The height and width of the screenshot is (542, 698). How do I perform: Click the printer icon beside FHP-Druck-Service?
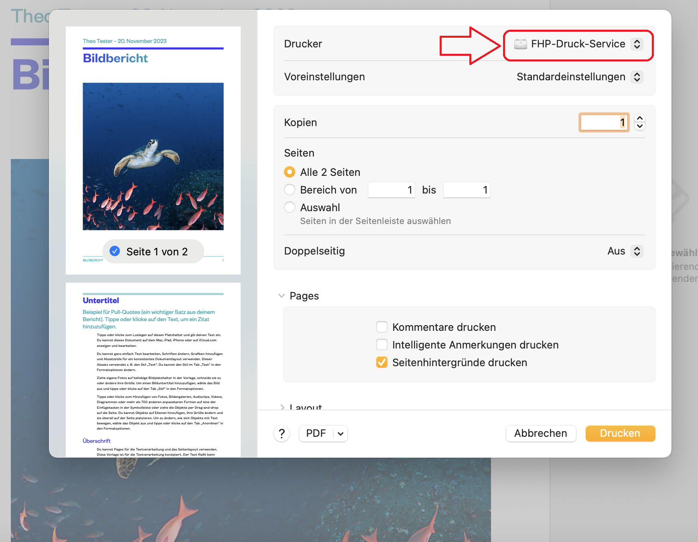point(521,44)
